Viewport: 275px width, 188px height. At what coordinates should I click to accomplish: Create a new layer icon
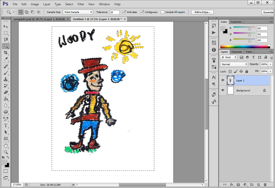[258, 185]
